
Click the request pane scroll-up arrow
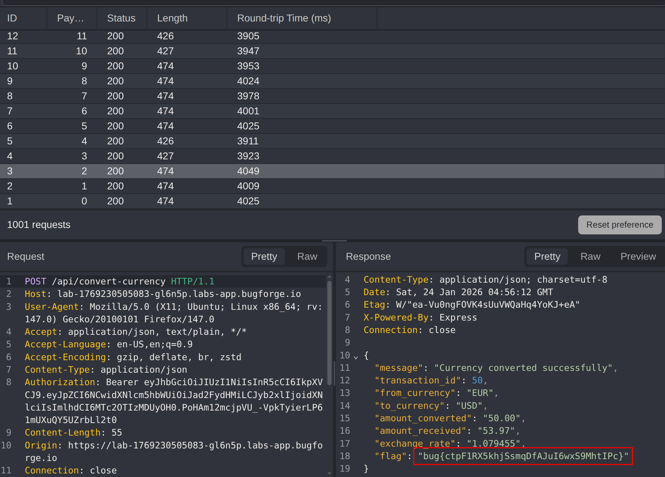coord(329,277)
